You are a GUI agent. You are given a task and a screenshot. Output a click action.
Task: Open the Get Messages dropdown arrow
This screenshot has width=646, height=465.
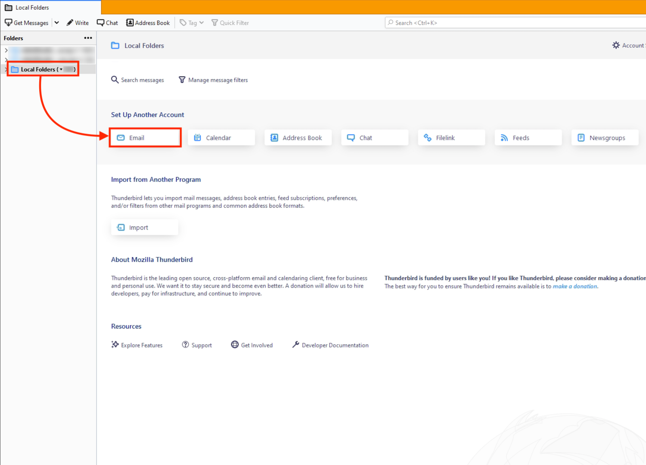pyautogui.click(x=56, y=23)
